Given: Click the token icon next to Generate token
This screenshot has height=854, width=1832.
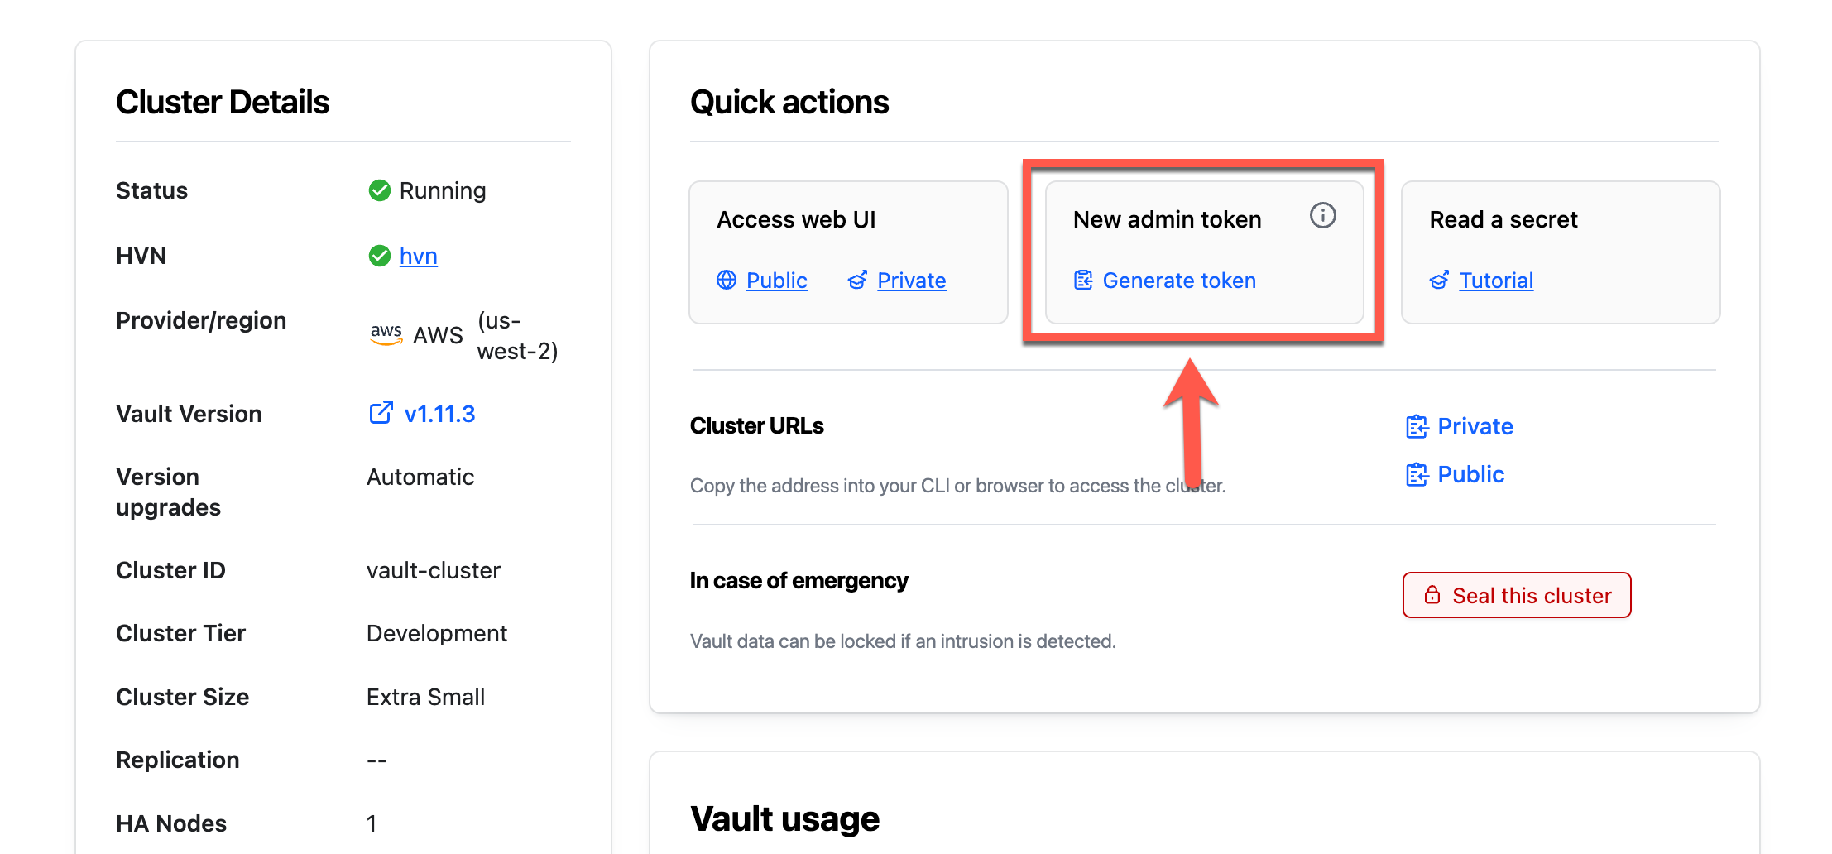Looking at the screenshot, I should pos(1082,281).
